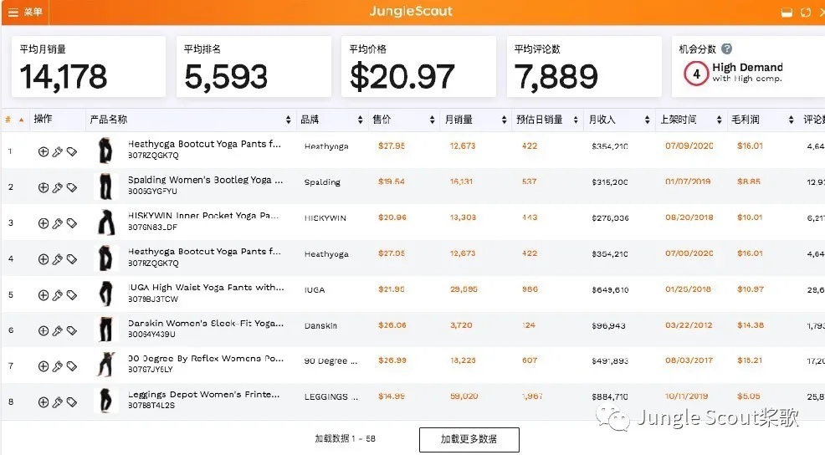Click the minimize panel icon in the orange bar
The height and width of the screenshot is (455, 825).
click(x=787, y=13)
